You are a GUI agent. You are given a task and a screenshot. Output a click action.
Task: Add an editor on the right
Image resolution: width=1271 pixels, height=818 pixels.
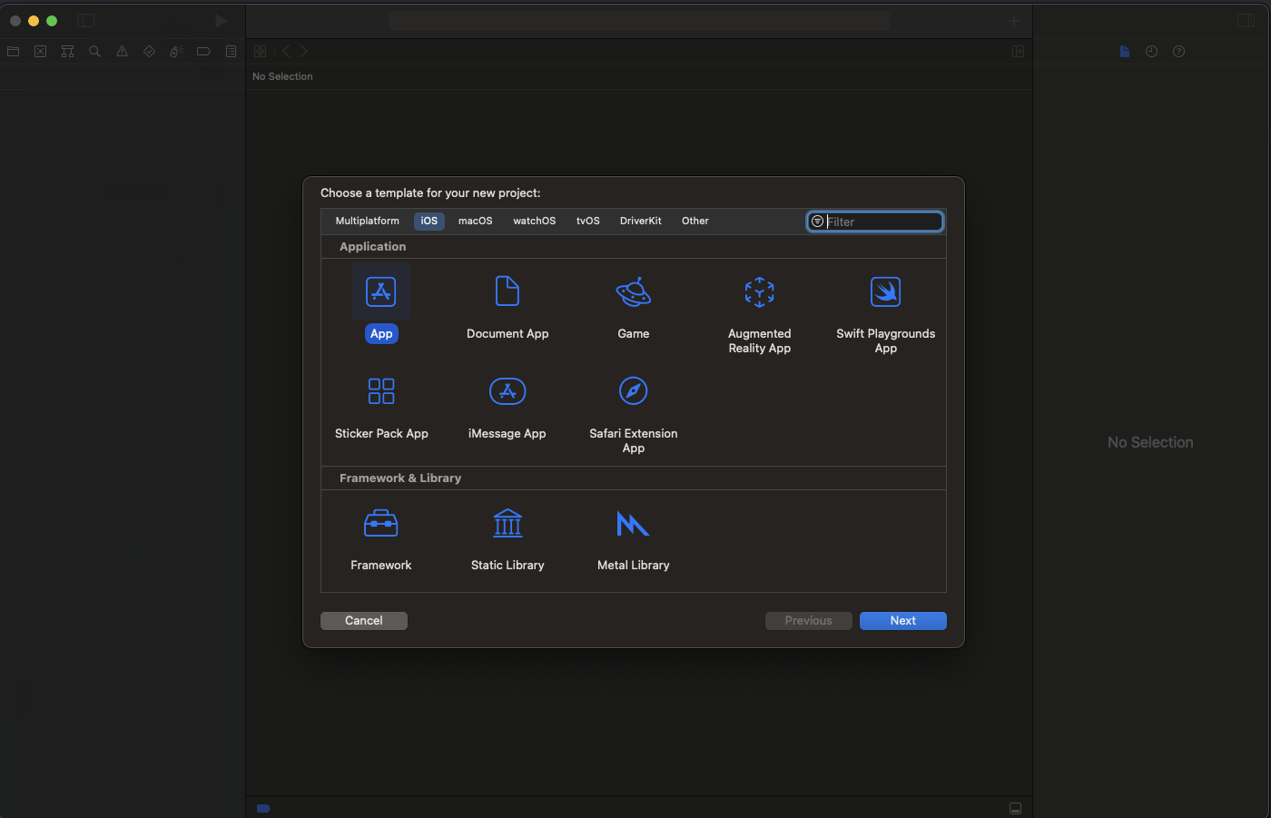pos(1019,52)
